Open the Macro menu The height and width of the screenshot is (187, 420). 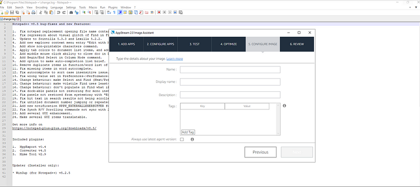point(93,8)
